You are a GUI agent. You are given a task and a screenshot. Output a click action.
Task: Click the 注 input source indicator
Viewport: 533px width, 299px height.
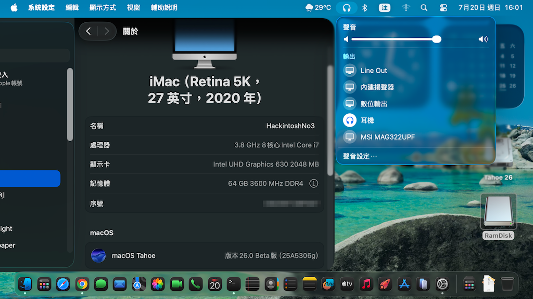pyautogui.click(x=385, y=7)
